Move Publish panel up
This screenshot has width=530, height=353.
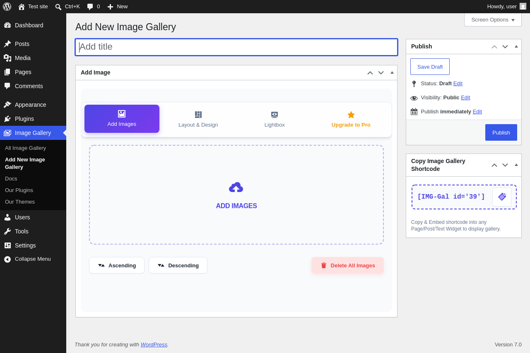(x=494, y=47)
